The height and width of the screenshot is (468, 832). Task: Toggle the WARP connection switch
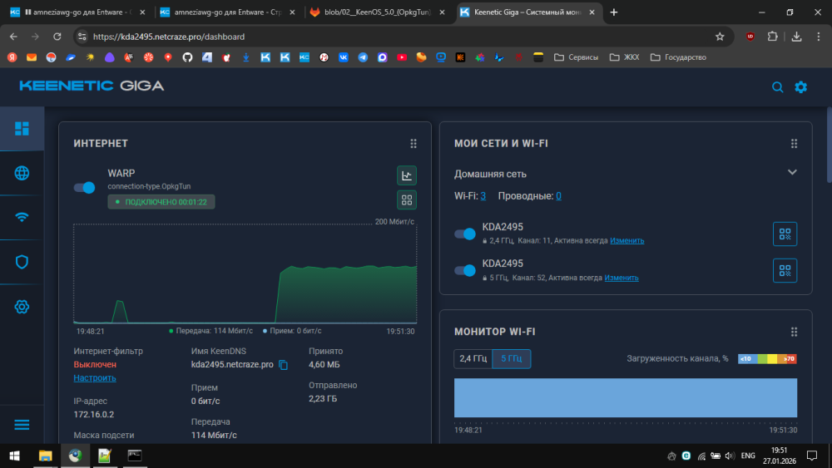(x=84, y=188)
